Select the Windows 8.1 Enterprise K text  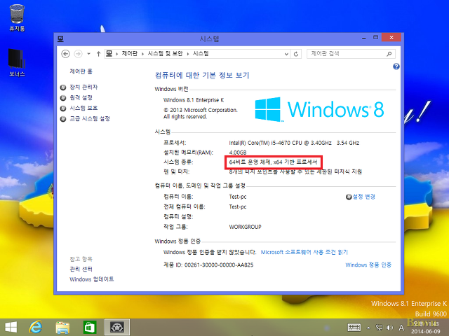coord(194,100)
